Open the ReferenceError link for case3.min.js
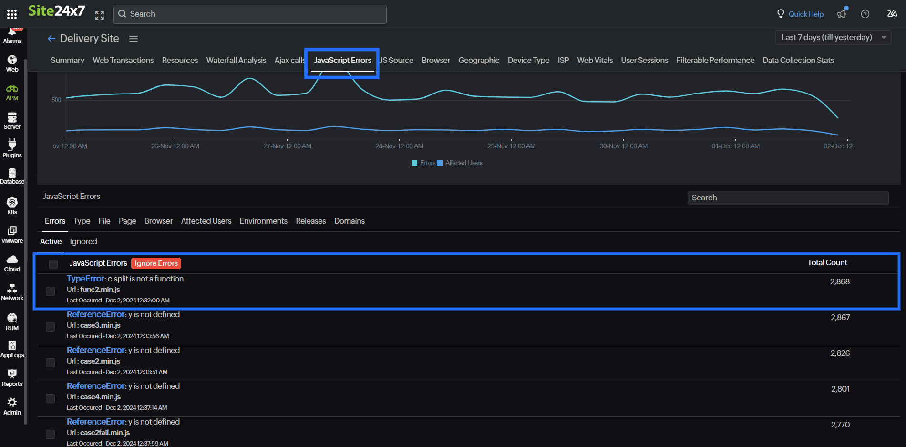906x447 pixels. point(96,314)
